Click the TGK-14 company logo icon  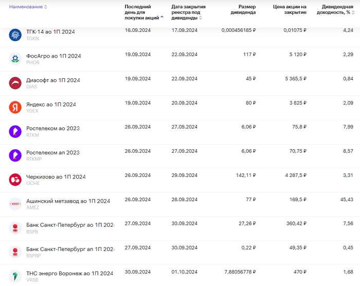pos(15,35)
